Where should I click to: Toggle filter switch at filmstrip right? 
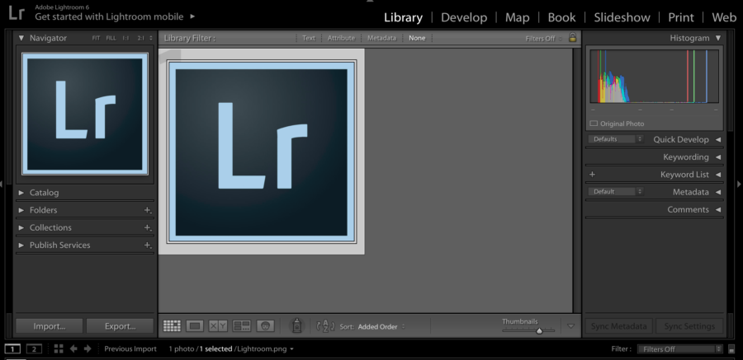tap(731, 349)
